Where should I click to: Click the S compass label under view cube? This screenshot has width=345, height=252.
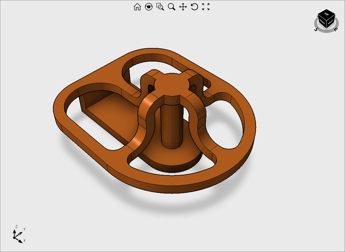point(316,30)
